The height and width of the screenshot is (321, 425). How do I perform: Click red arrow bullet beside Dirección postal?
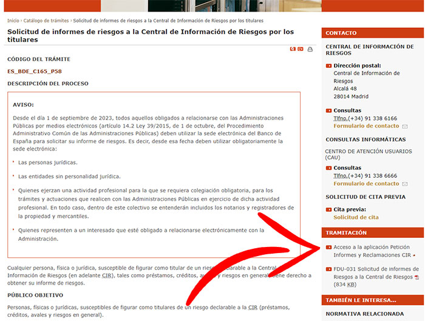point(328,66)
